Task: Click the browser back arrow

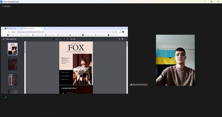Action: (x=3, y=32)
